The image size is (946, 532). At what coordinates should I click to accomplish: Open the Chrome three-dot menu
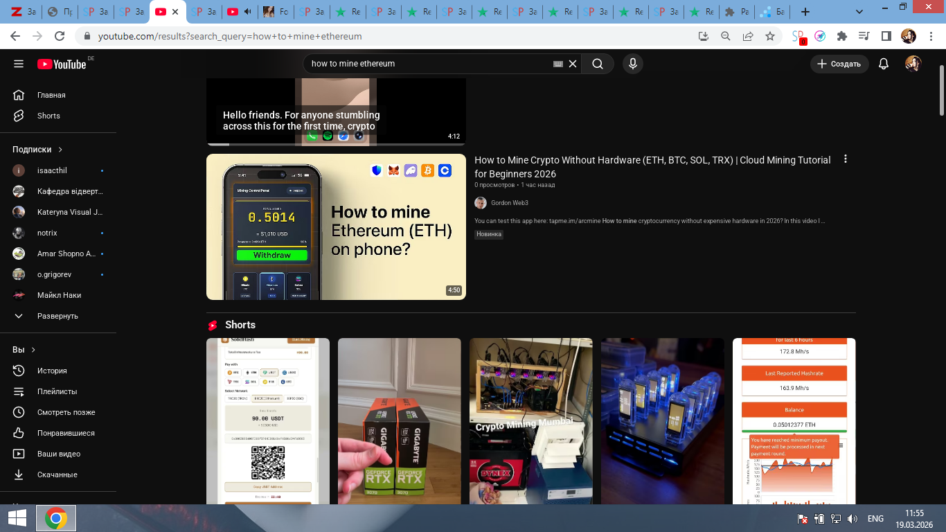(931, 36)
